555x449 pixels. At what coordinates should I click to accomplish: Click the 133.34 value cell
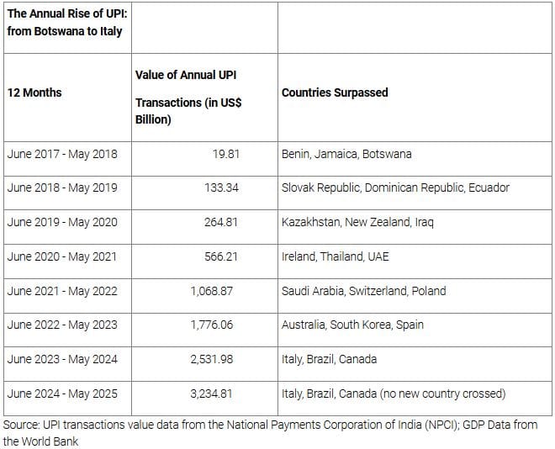221,188
